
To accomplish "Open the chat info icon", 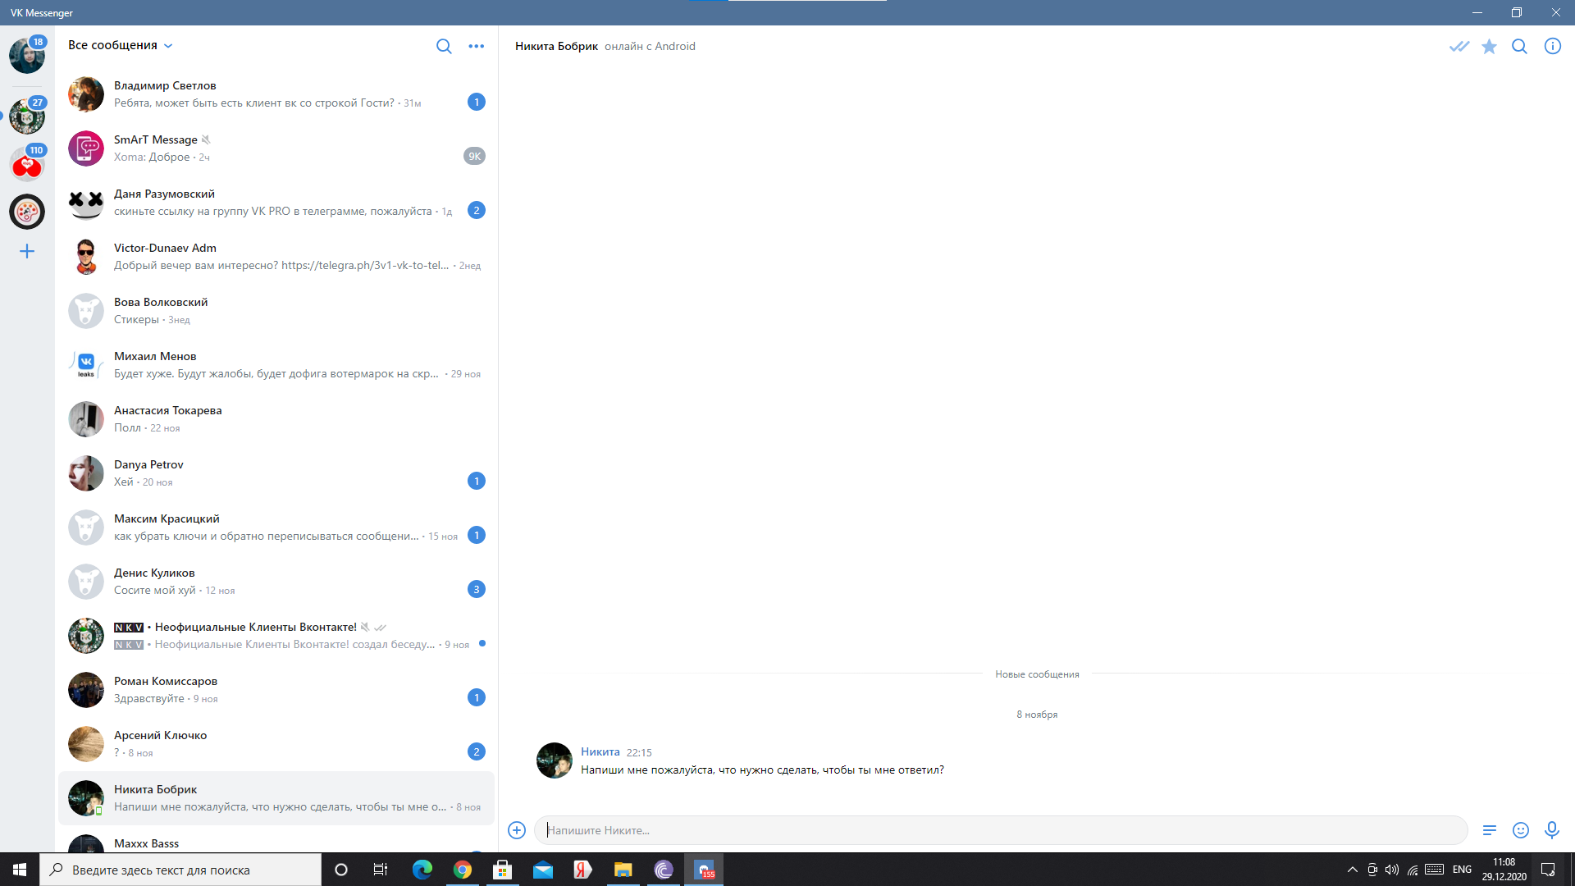I will (x=1552, y=46).
